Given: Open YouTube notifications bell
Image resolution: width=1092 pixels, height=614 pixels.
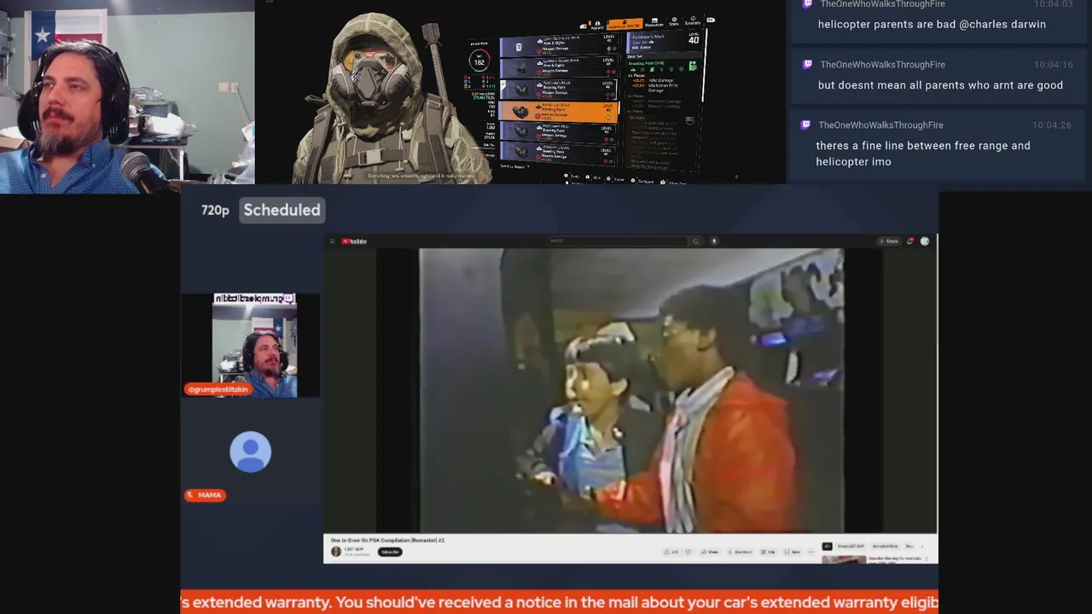Looking at the screenshot, I should (910, 241).
